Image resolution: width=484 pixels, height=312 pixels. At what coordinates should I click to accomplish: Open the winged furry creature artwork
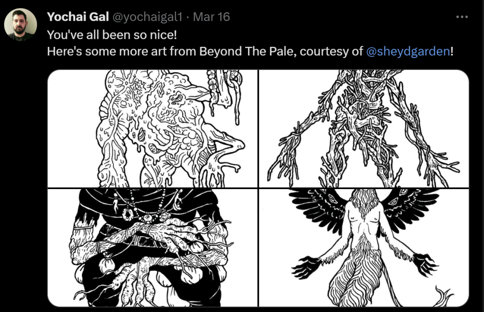[x=364, y=248]
